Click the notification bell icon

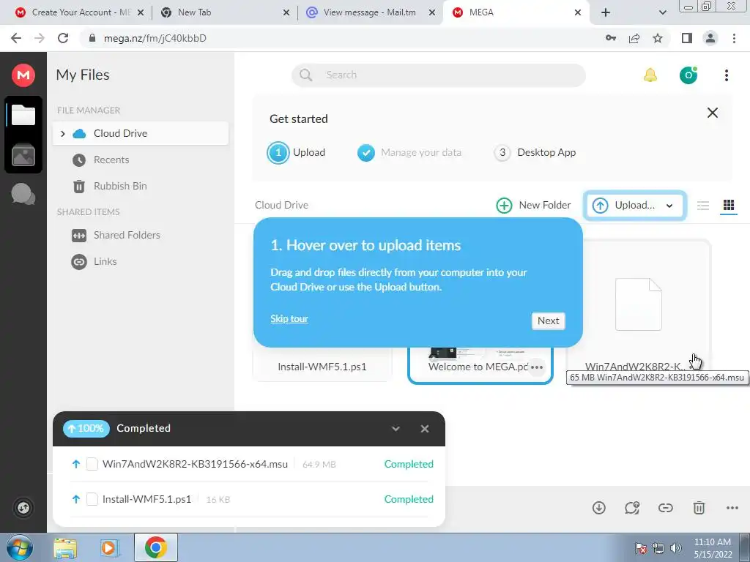coord(650,75)
